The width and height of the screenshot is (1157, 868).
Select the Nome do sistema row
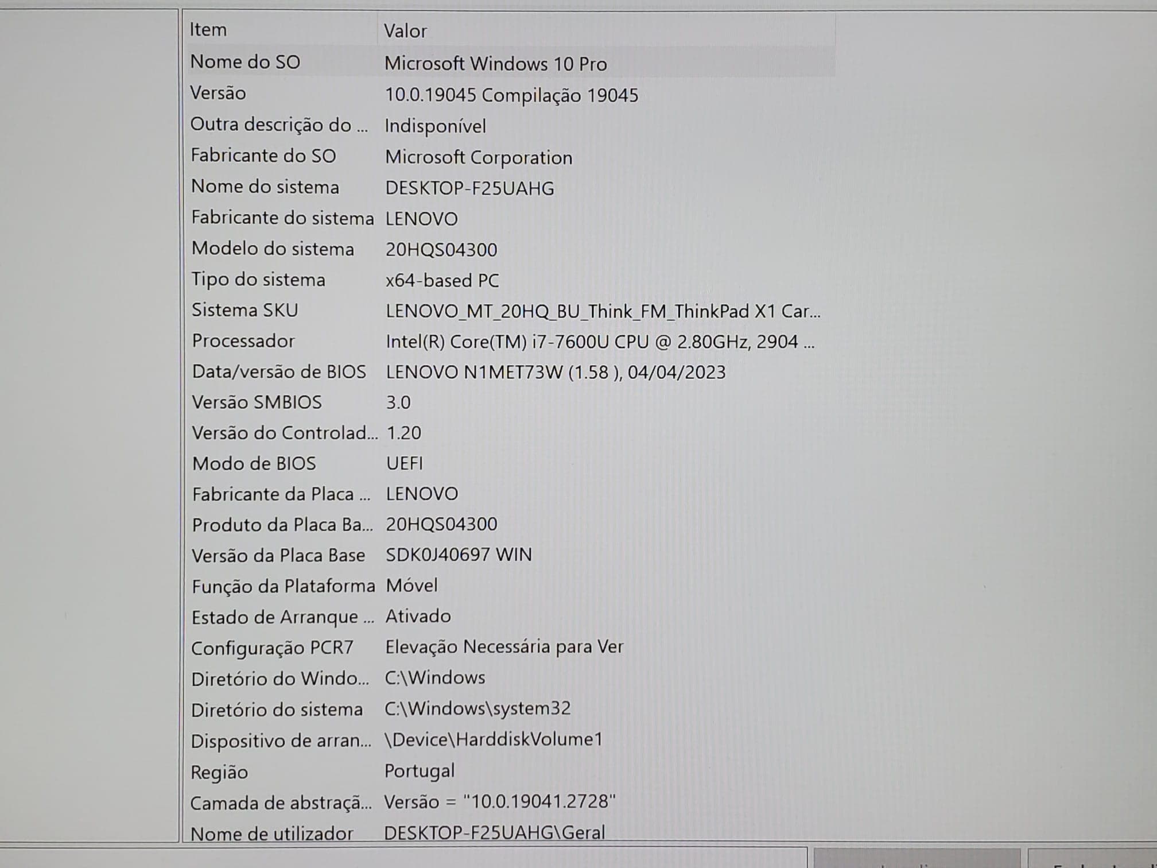[510, 187]
